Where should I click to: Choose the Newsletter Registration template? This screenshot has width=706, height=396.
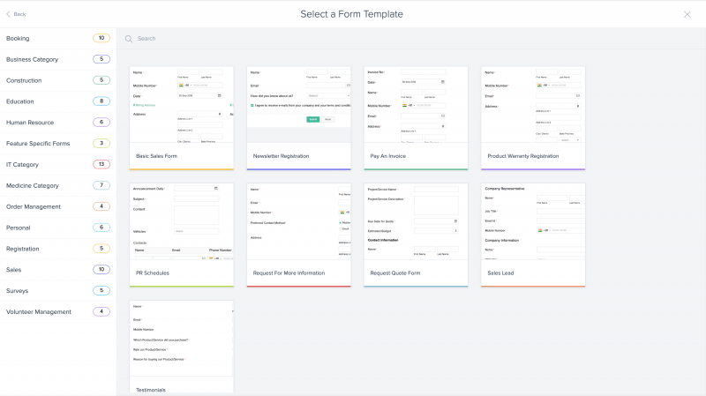[298, 117]
